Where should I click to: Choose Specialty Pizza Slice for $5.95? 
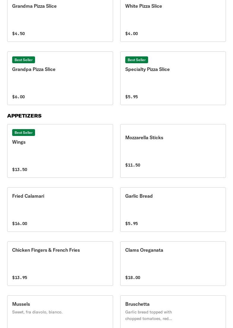click(173, 78)
